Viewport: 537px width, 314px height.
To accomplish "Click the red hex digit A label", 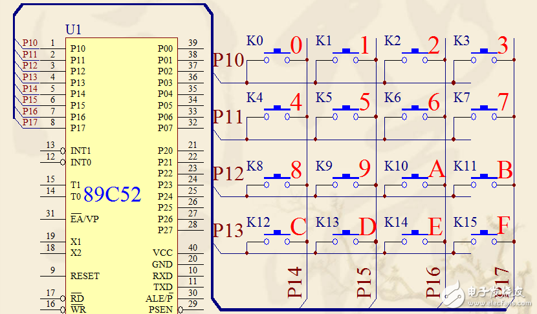I will pos(437,170).
